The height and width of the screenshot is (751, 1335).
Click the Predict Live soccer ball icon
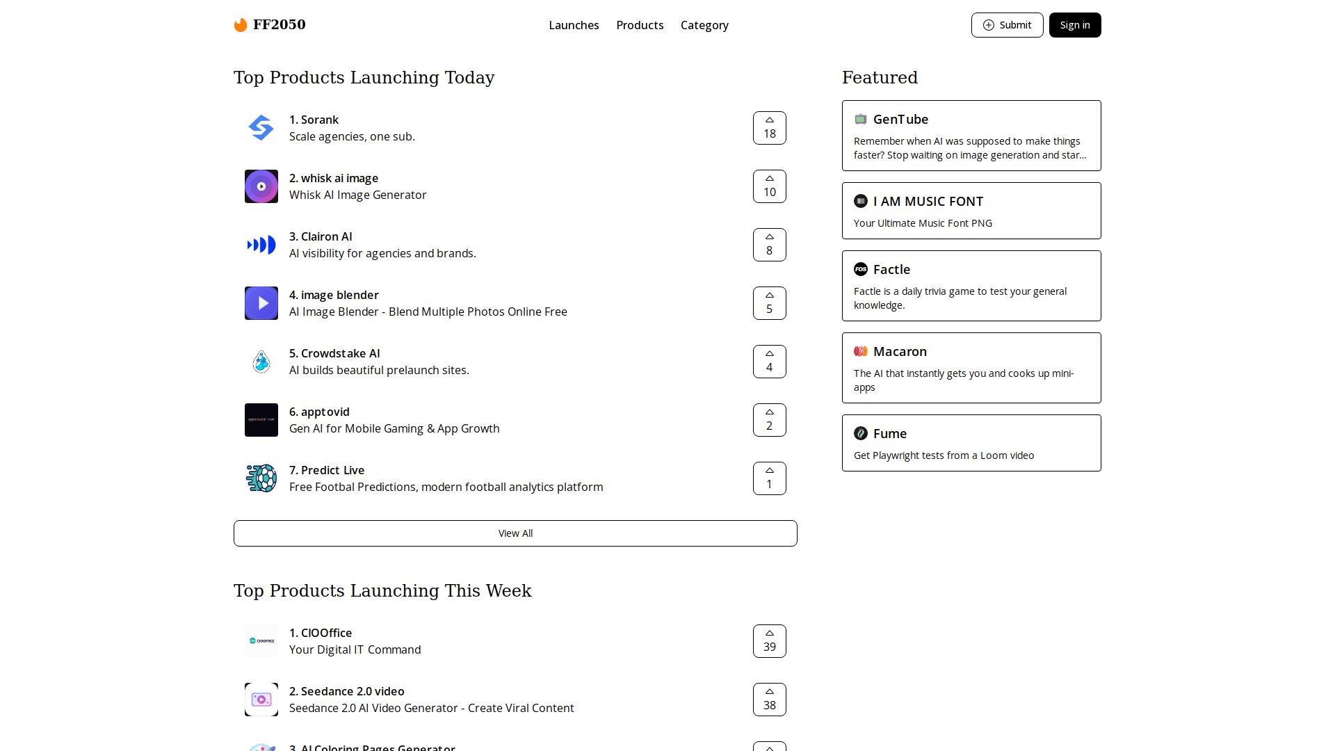[x=261, y=478]
